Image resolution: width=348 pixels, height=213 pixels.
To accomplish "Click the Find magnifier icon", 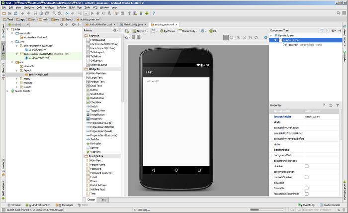I will [54, 13].
